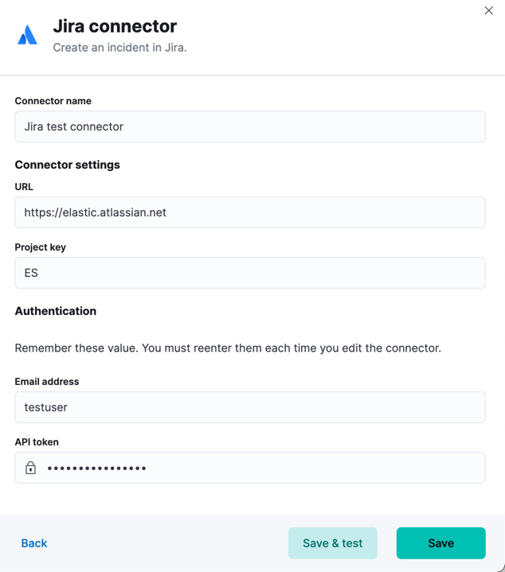Click the Email address input containing testuser
The width and height of the screenshot is (505, 572).
[250, 407]
